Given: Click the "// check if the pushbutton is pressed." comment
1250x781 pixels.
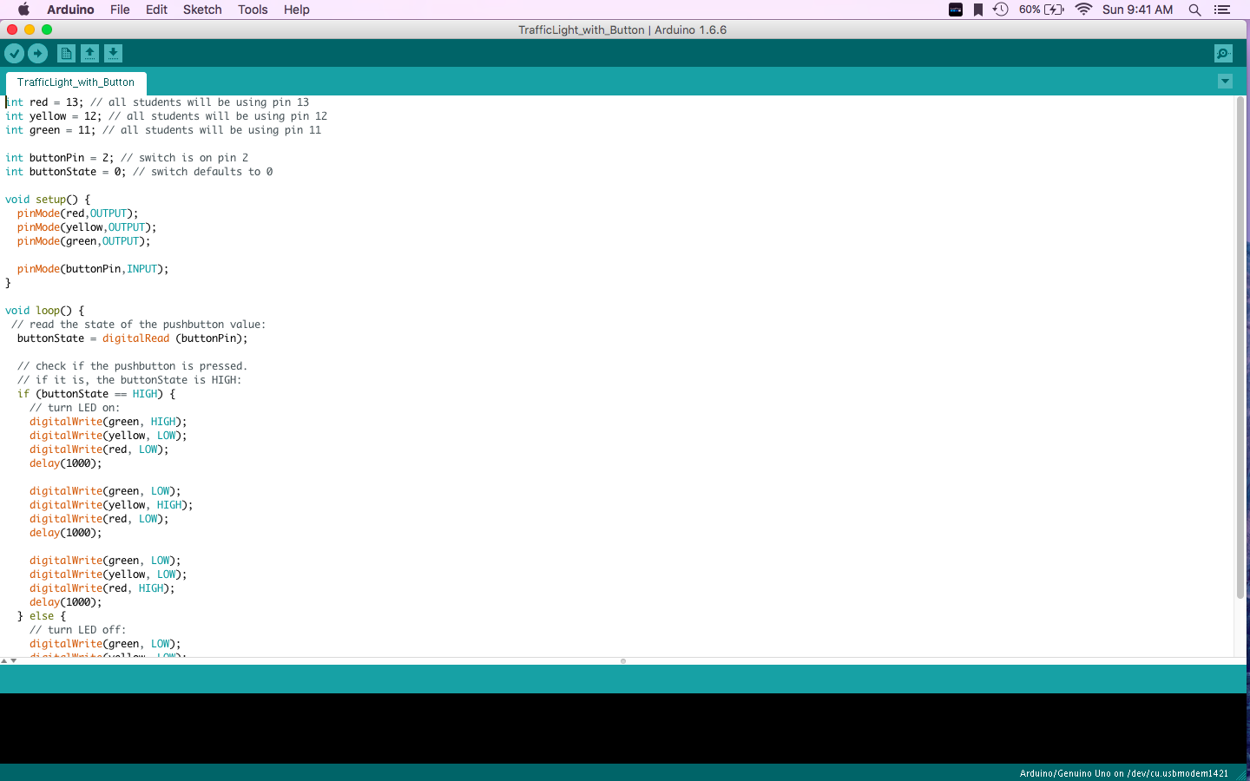Looking at the screenshot, I should (132, 366).
